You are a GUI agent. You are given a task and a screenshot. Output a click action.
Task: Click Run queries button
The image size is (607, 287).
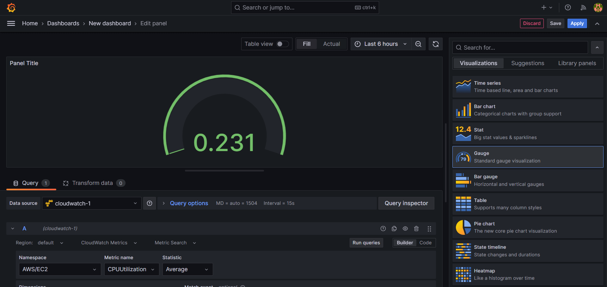point(366,243)
